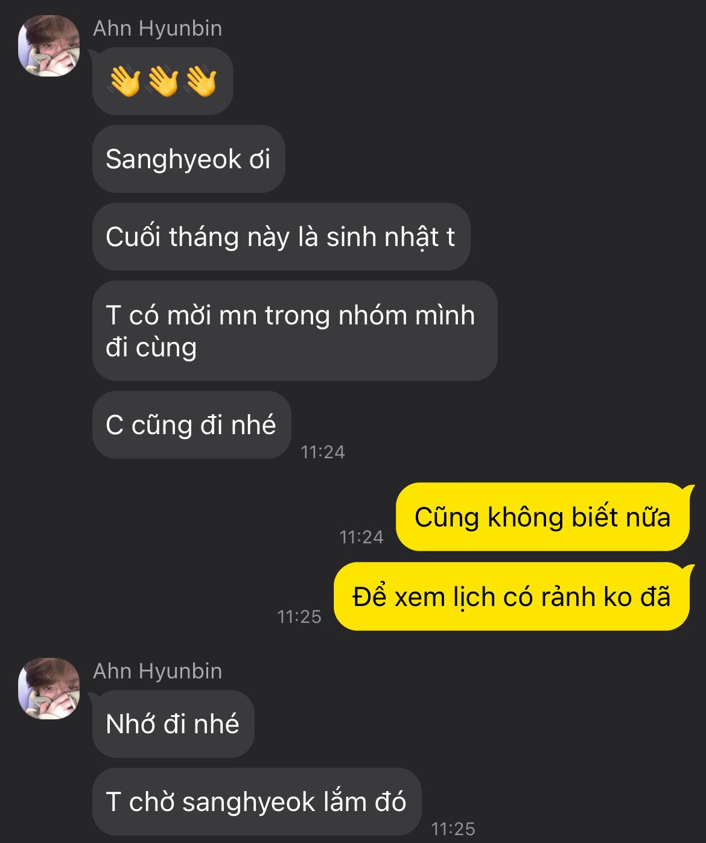This screenshot has height=843, width=706.
Task: Tap the first waving hand emoji
Action: click(125, 81)
